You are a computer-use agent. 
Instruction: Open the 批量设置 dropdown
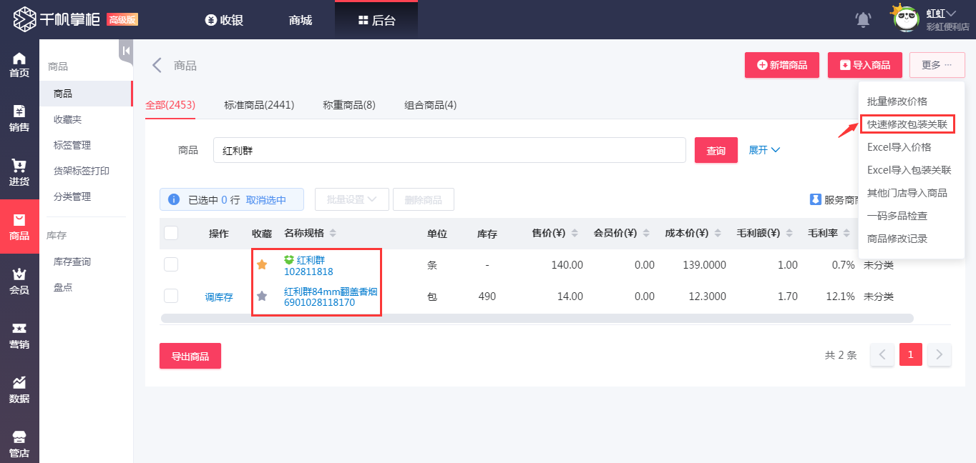coord(351,199)
